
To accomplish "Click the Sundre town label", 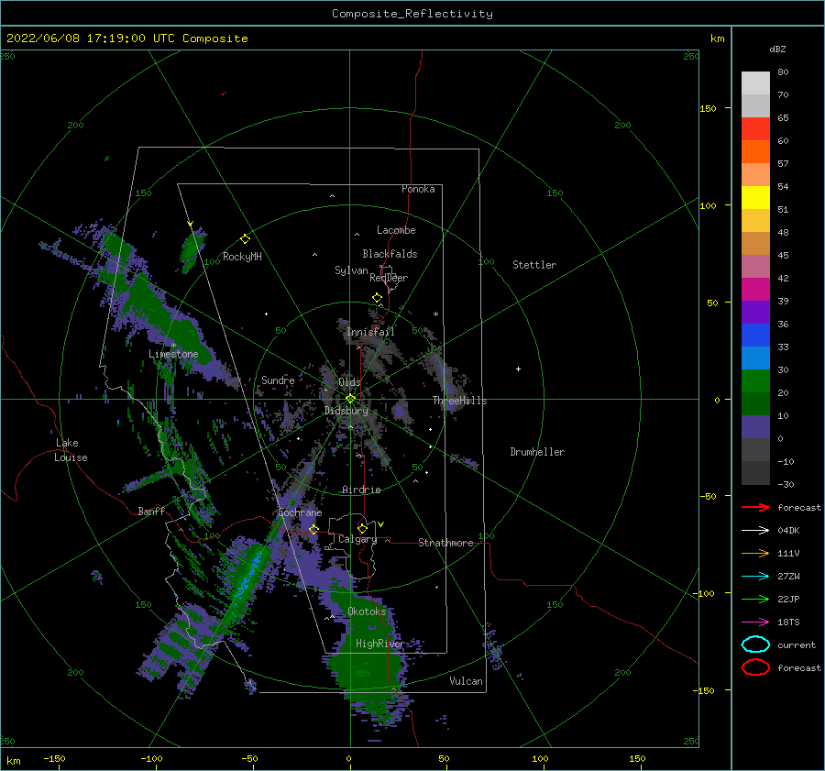I will [x=278, y=380].
